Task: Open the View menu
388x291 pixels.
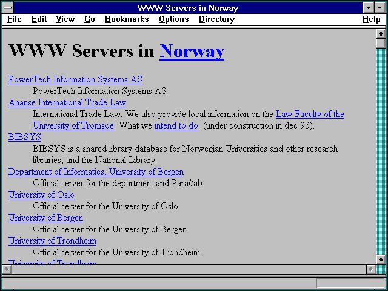Action: coord(65,19)
